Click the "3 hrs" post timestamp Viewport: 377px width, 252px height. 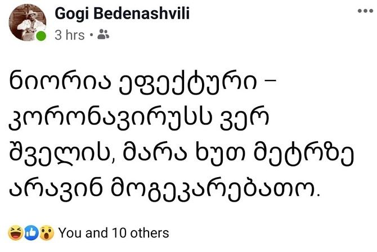[x=70, y=35]
